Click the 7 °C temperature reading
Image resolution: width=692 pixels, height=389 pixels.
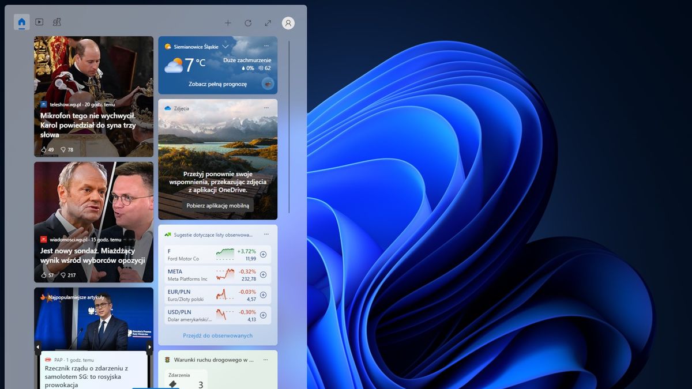pos(195,65)
